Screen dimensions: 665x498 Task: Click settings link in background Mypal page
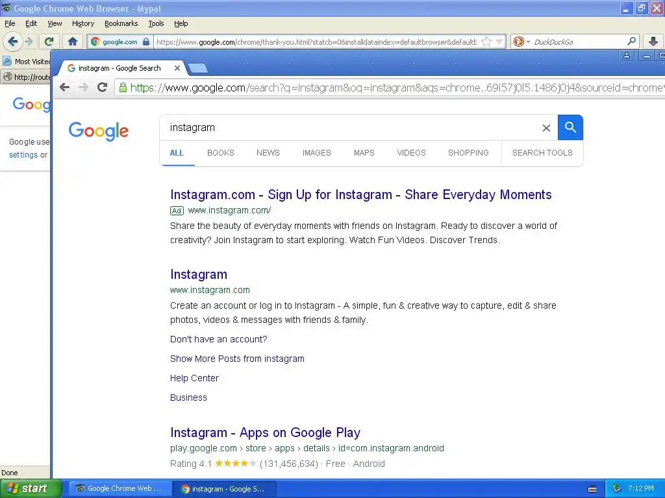[x=23, y=154]
